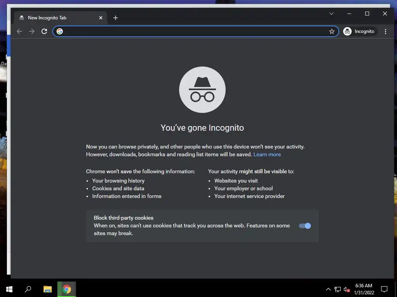Image resolution: width=397 pixels, height=297 pixels.
Task: Open network status tray icon
Action: [x=338, y=289]
